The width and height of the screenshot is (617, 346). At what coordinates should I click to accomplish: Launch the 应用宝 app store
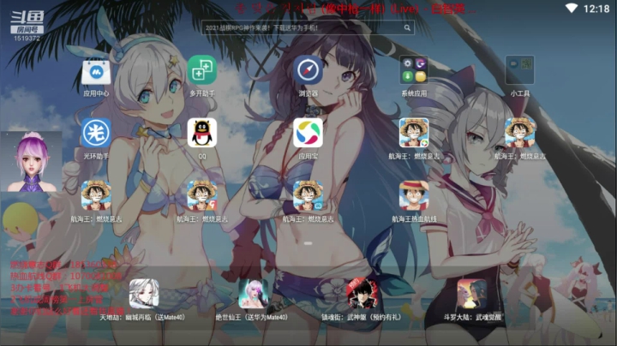coord(308,133)
